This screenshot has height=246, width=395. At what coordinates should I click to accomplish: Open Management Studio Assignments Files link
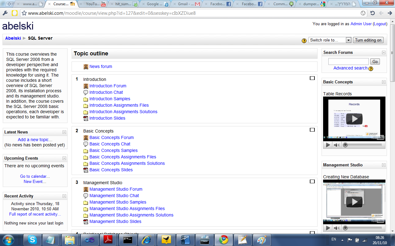(127, 208)
